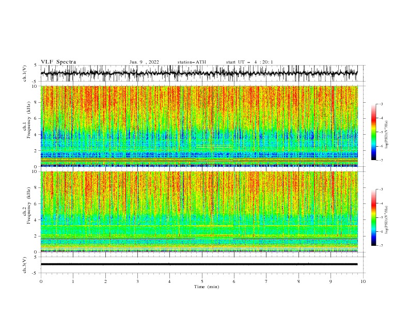Click inside the ch.1 spectrogram panel

click(x=199, y=126)
